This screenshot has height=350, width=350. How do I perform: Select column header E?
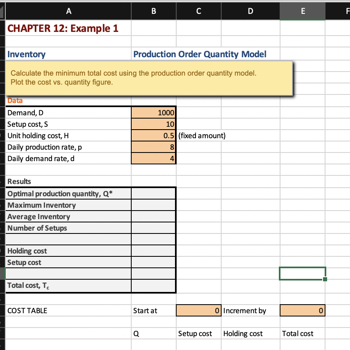click(302, 11)
